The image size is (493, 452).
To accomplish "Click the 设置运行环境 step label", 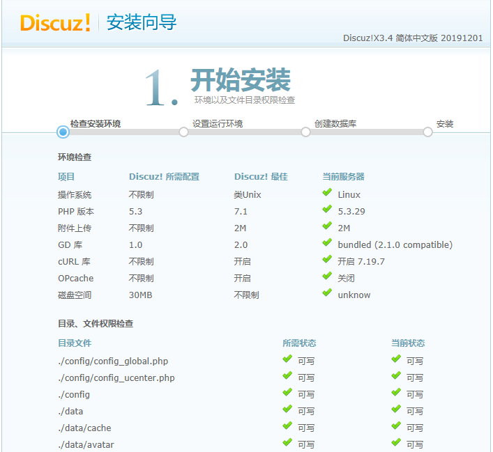I will (218, 124).
